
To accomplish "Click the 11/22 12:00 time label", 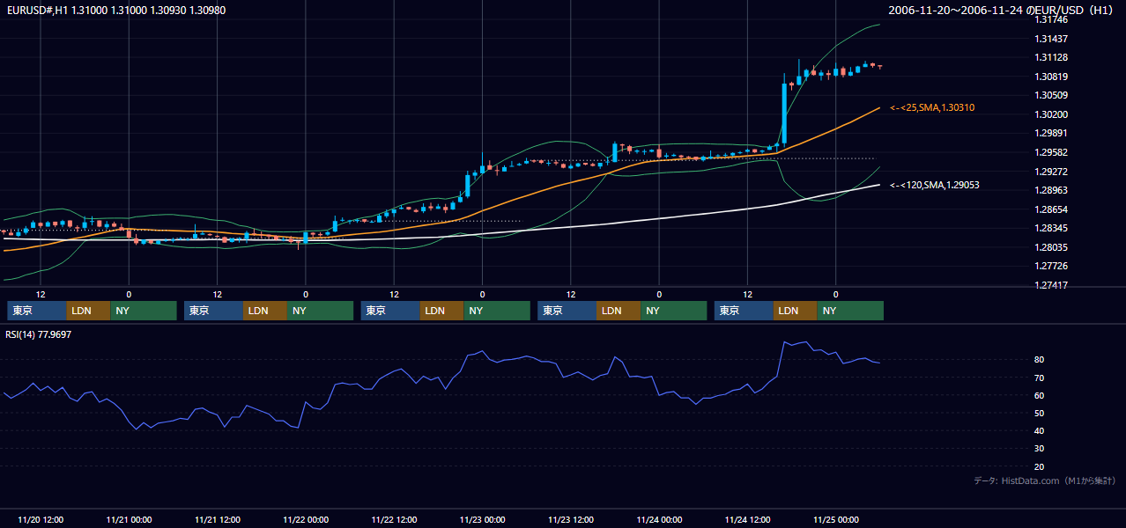I will coord(394,519).
